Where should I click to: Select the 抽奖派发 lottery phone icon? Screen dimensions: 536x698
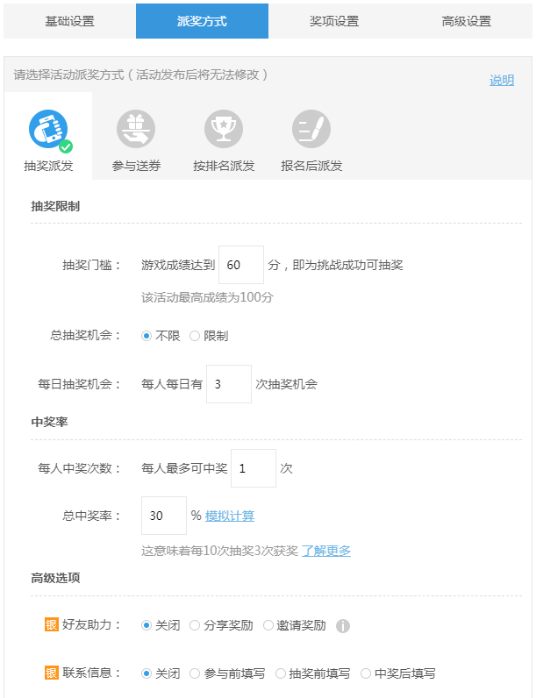tap(48, 129)
